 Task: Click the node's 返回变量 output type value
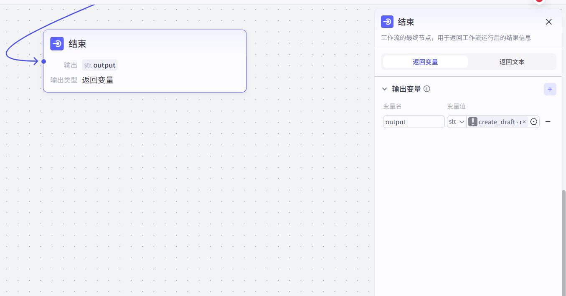[98, 80]
